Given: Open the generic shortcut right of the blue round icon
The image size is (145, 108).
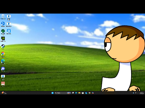Looking at the screenshot, I should [9, 24].
